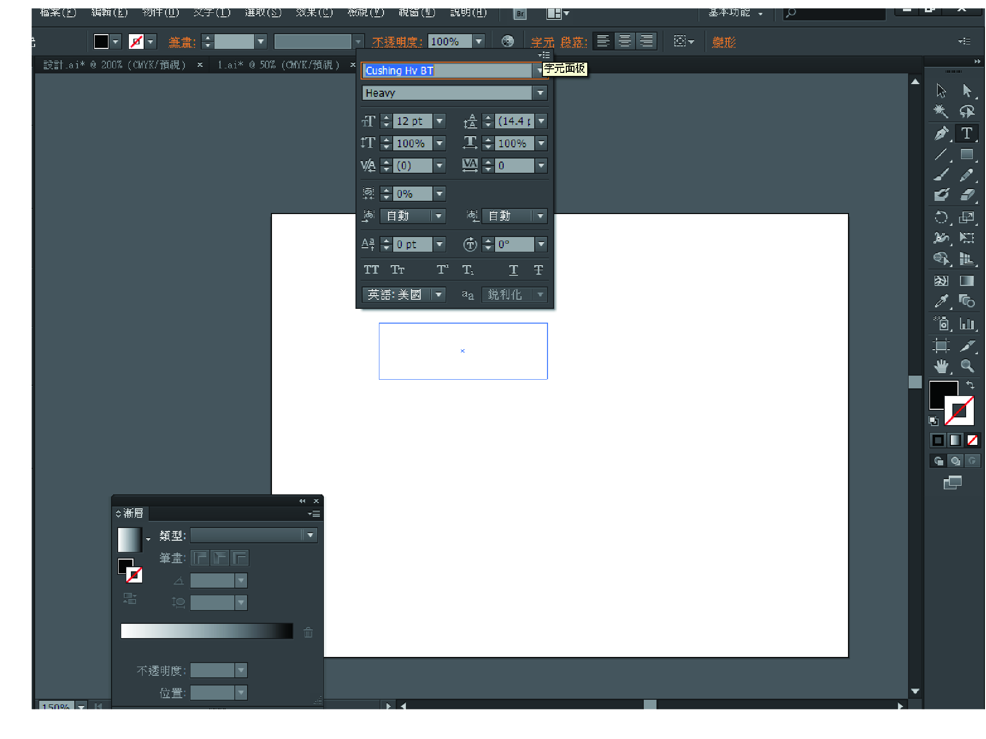Select the Shape Builder tool
Screen dimensions: 986x739
coord(941,259)
